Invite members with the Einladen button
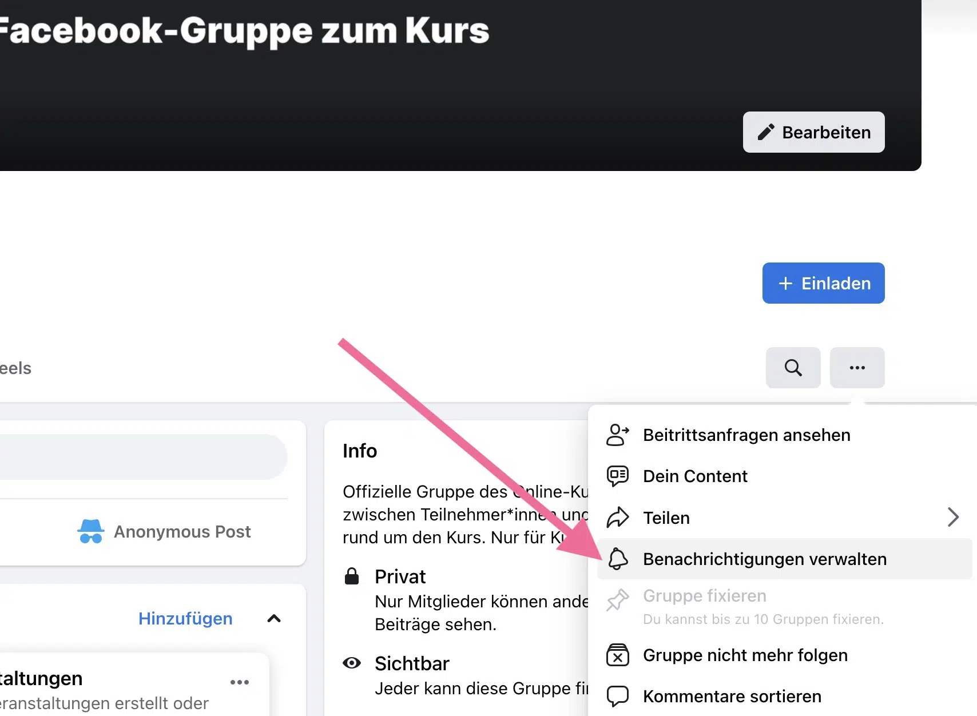The image size is (977, 716). (x=823, y=283)
